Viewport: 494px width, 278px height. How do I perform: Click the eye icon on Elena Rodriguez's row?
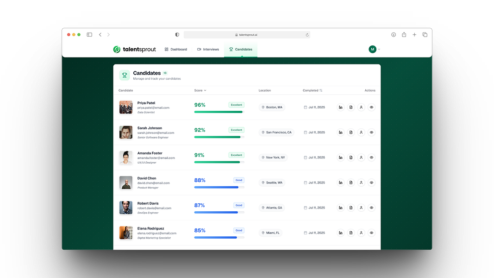click(371, 233)
